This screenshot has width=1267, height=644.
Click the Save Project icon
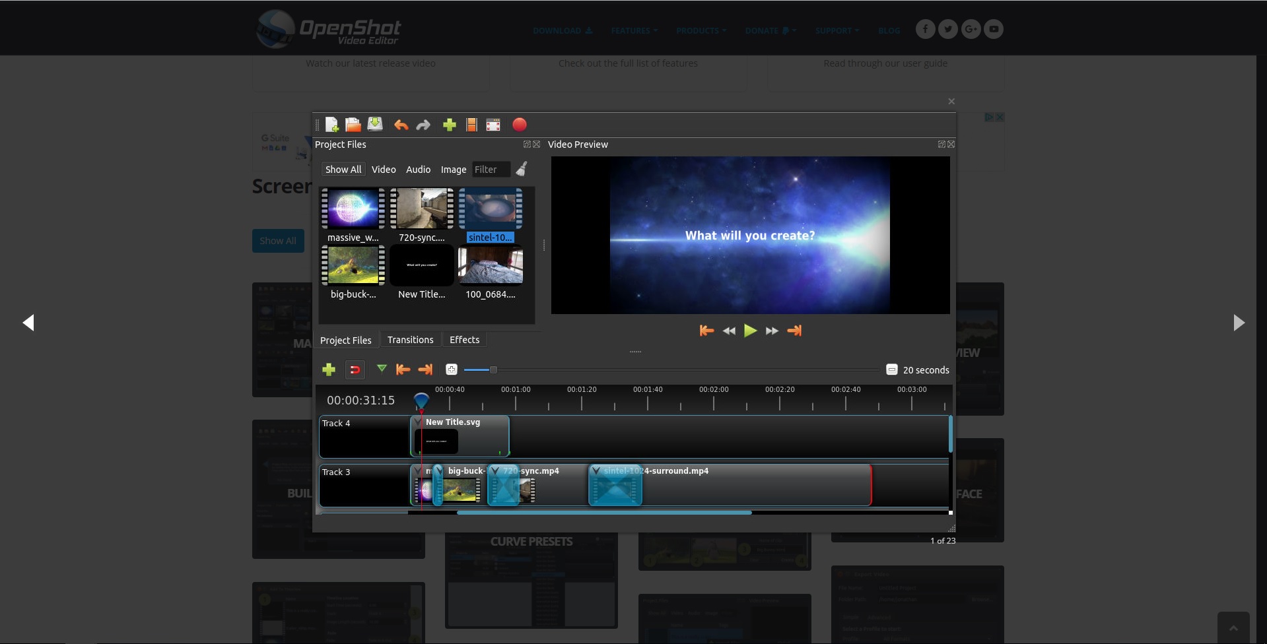(x=375, y=124)
